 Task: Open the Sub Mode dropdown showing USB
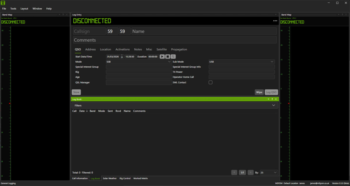tap(242, 62)
